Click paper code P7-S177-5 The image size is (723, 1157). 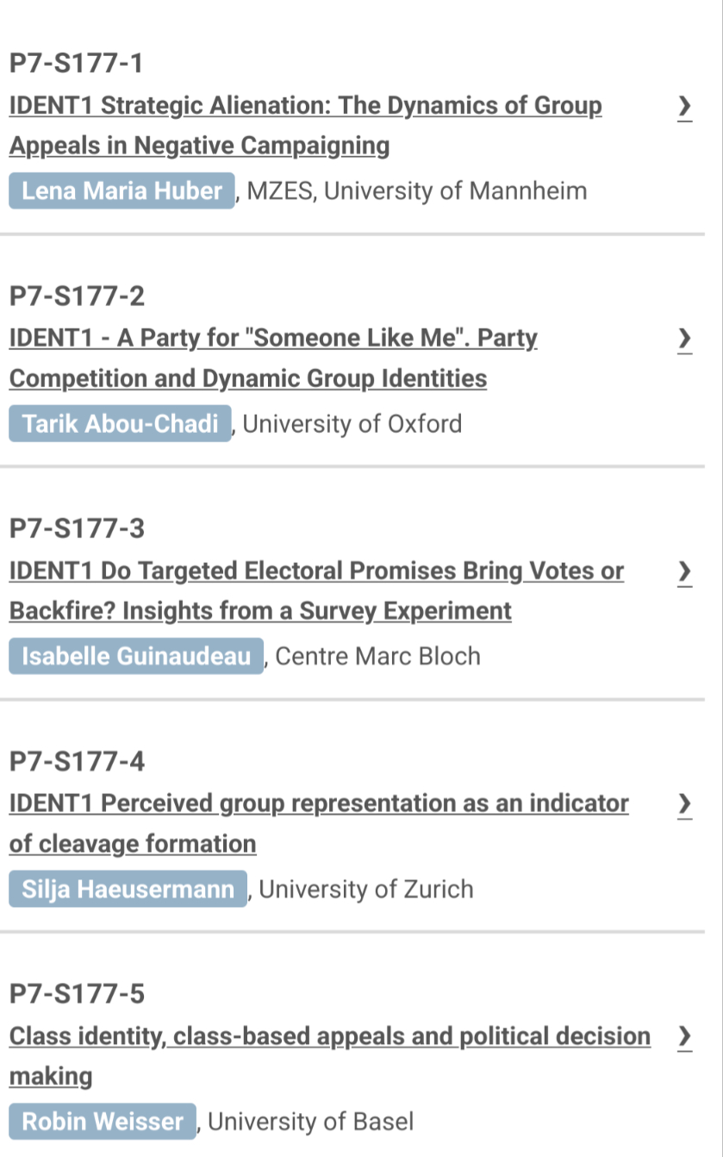pos(77,995)
